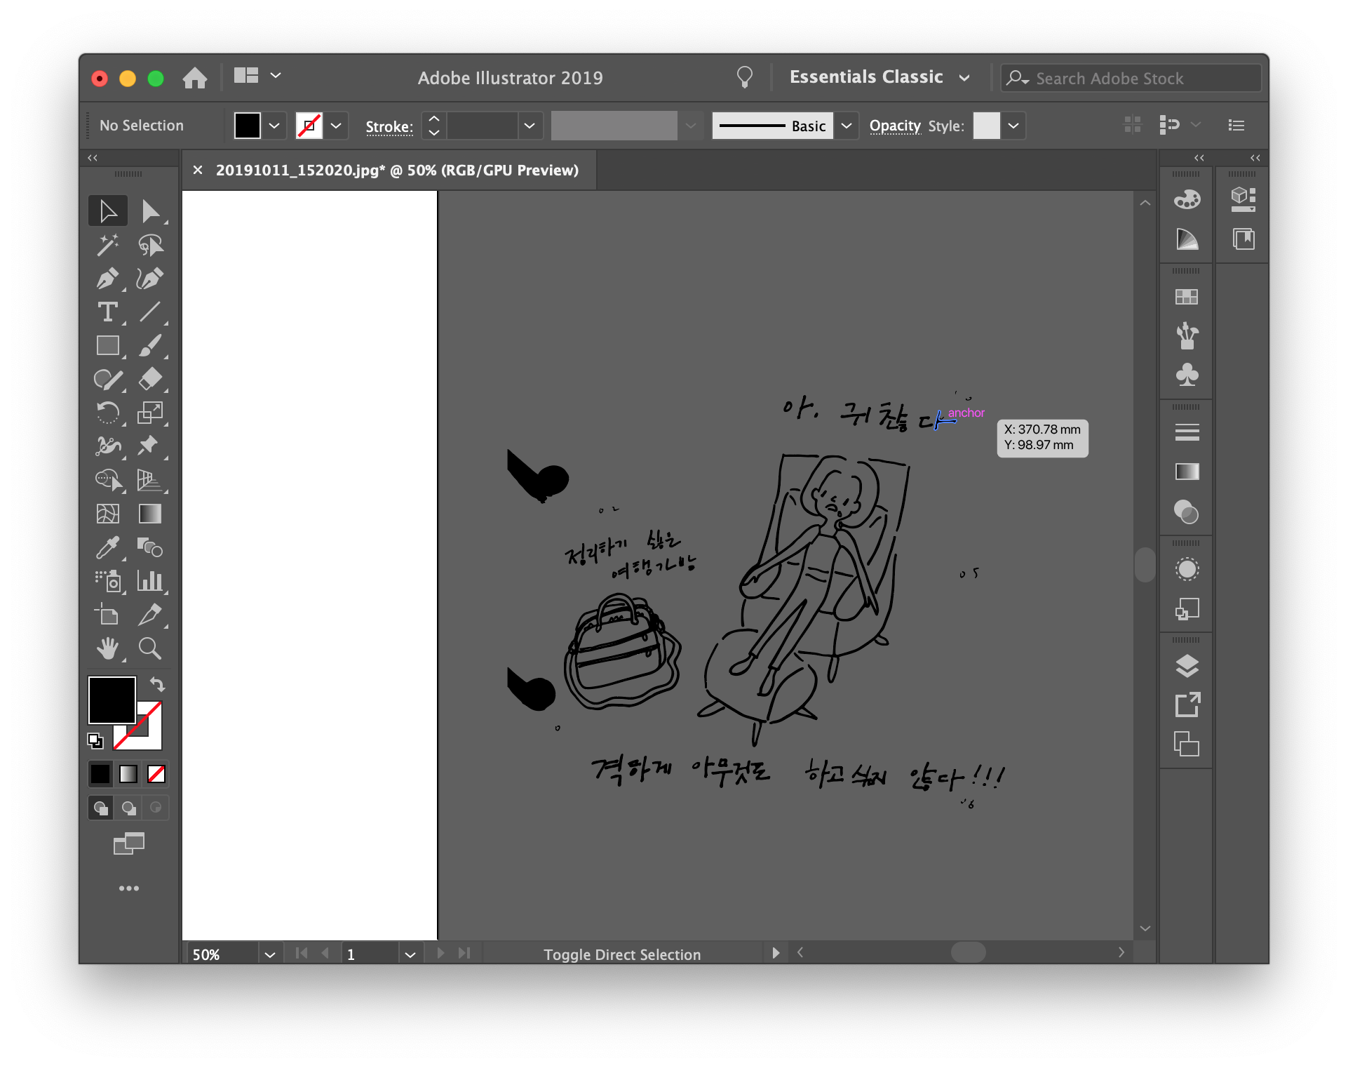Viewport: 1348px width, 1068px height.
Task: Click the Opacity link in control bar
Action: tap(894, 126)
